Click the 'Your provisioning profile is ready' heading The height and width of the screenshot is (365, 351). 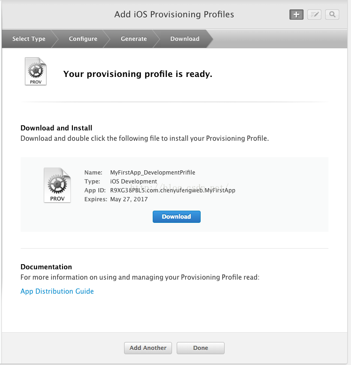pos(138,74)
